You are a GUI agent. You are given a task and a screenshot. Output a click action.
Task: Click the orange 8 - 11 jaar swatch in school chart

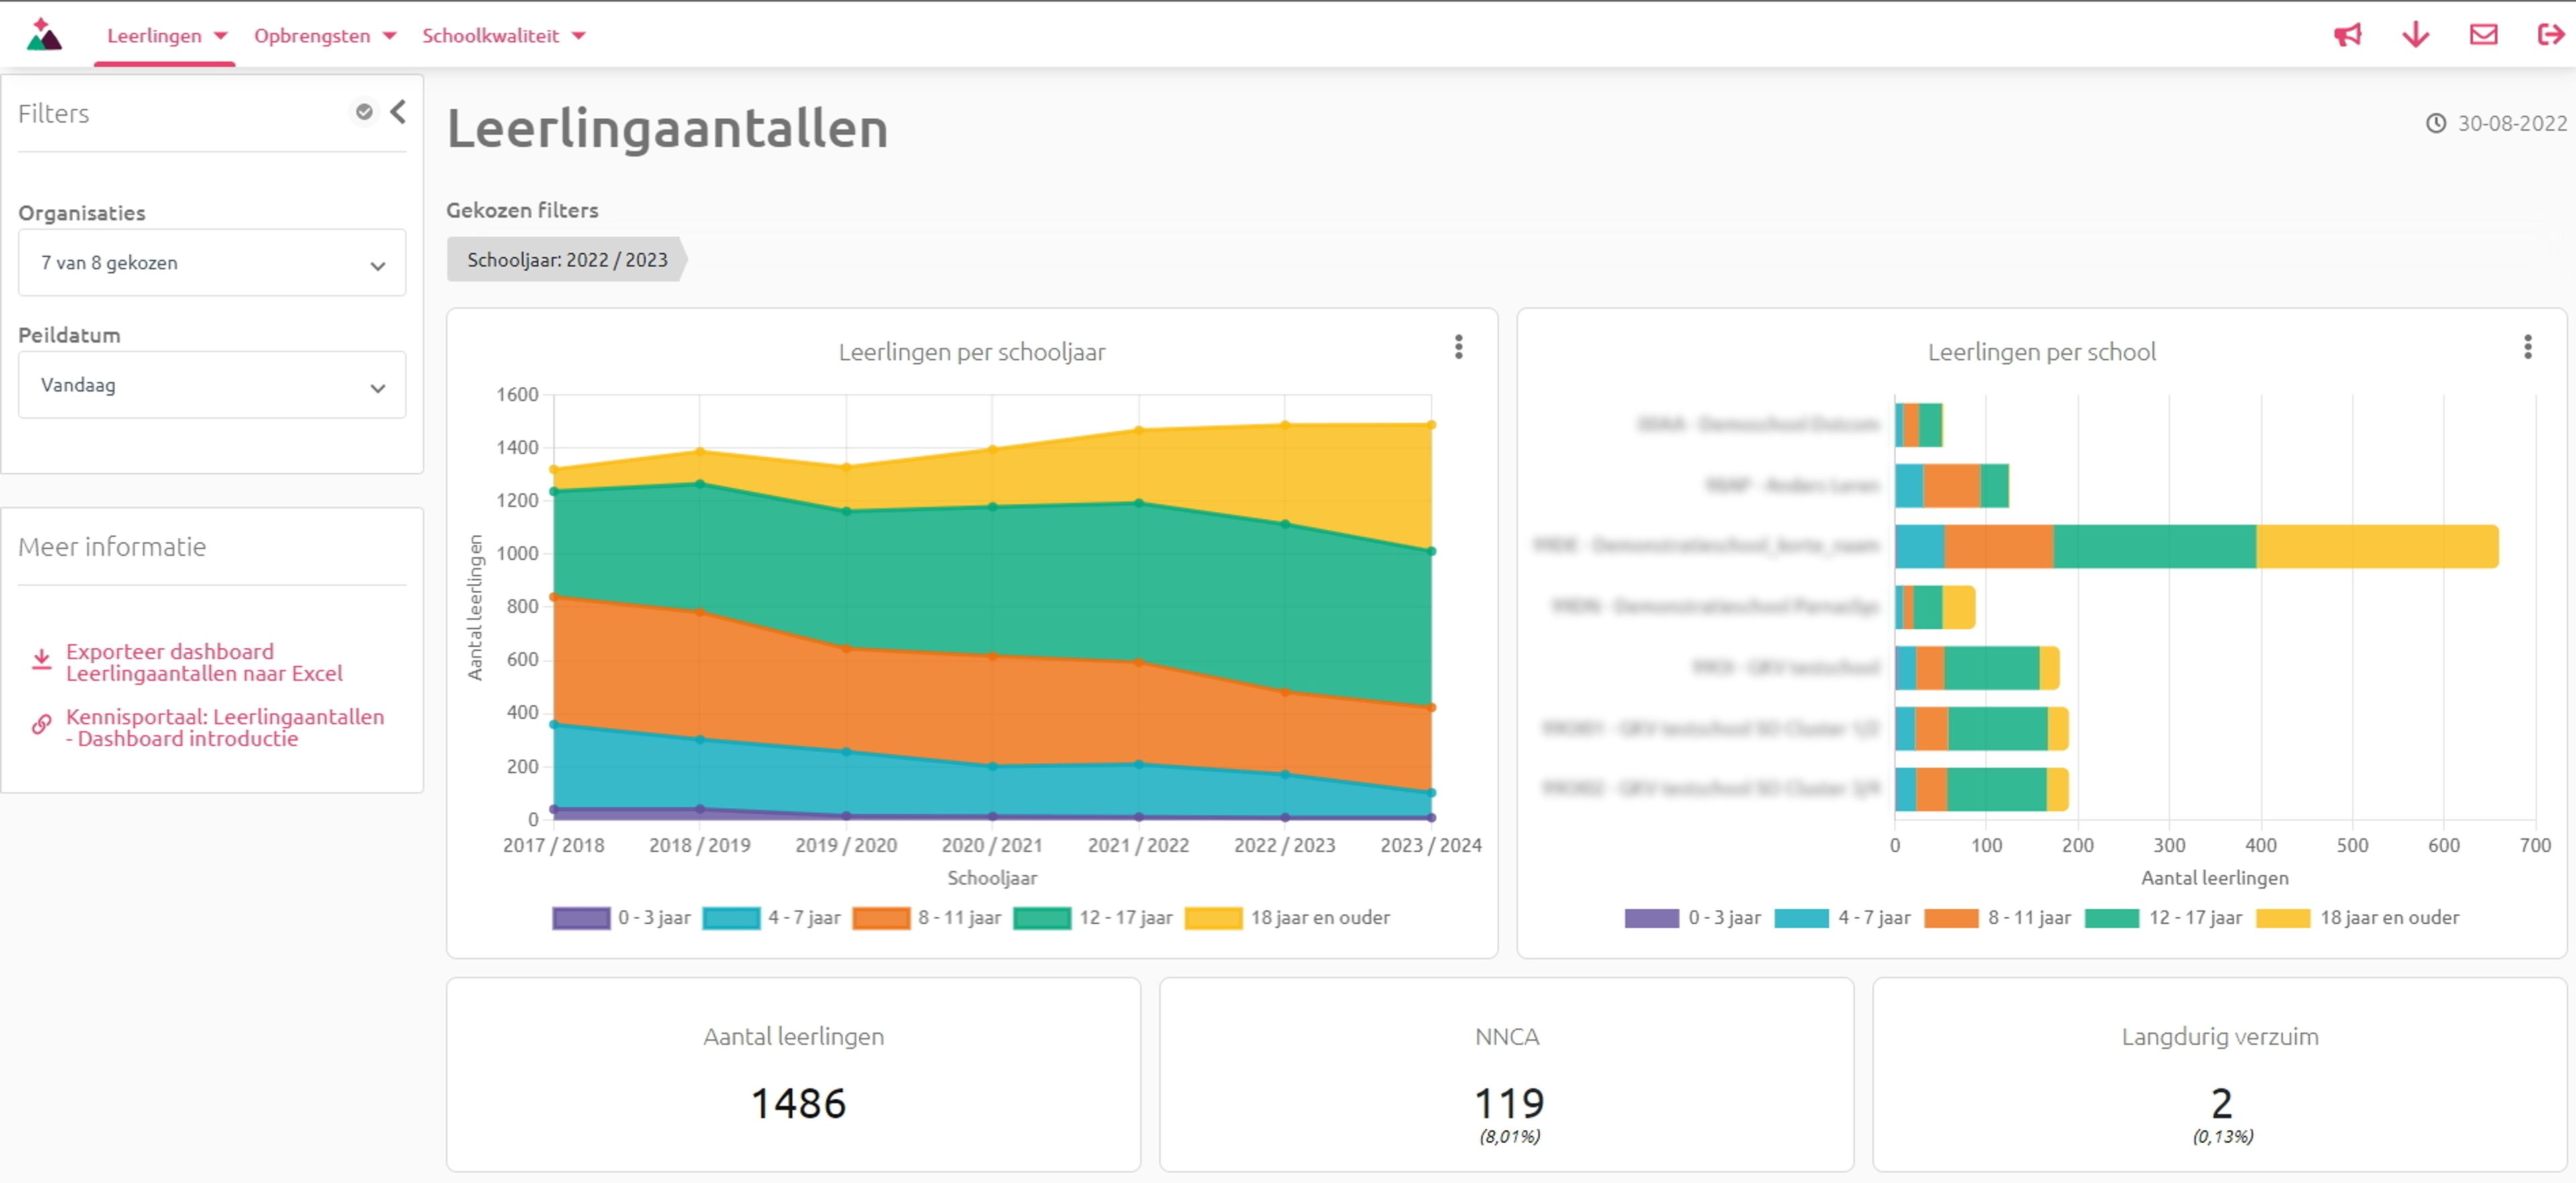(1950, 917)
